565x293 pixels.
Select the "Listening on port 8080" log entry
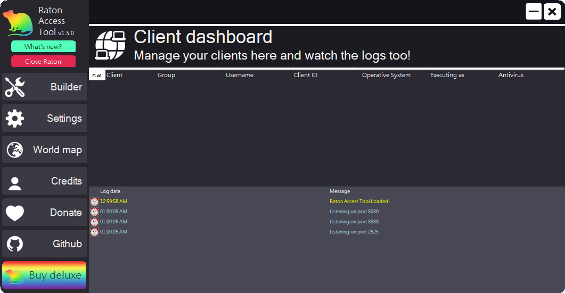354,212
